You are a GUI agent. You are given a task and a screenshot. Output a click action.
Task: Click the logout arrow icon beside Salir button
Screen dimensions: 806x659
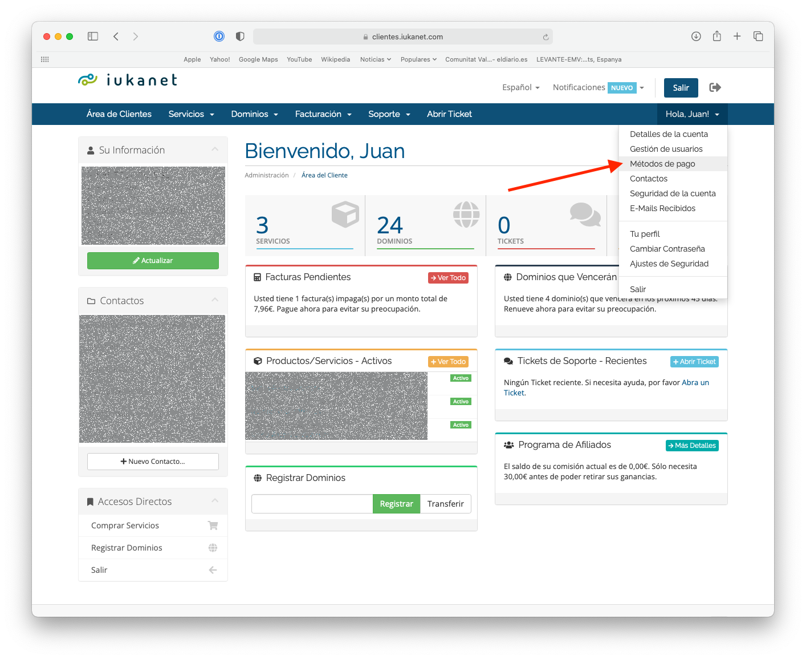pyautogui.click(x=715, y=87)
